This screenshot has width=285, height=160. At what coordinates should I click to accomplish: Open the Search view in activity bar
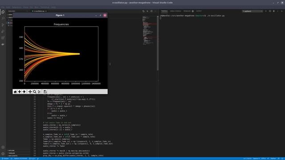[3, 18]
